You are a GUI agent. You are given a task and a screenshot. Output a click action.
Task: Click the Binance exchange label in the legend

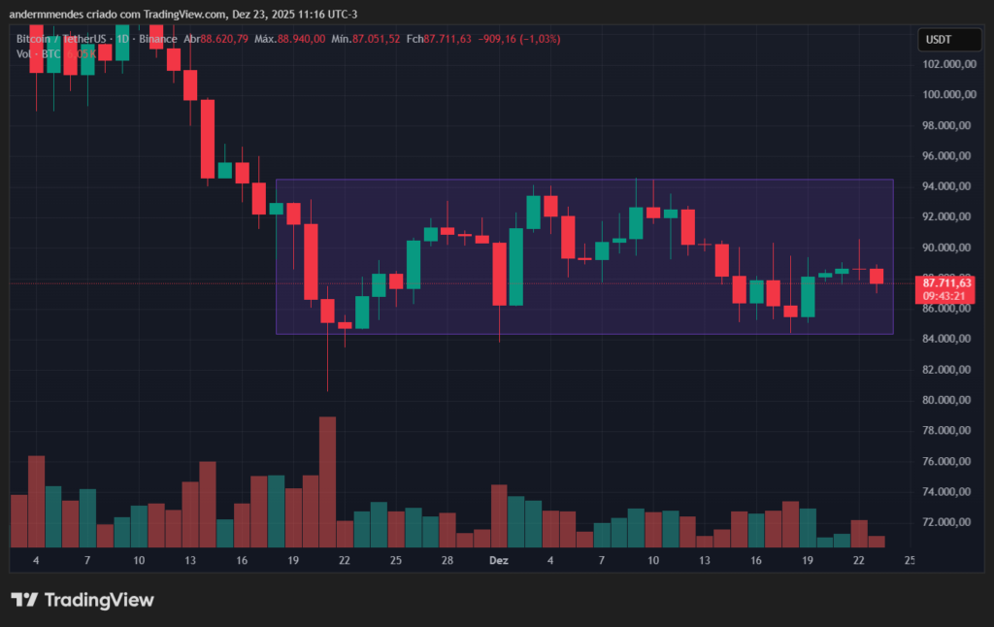click(x=160, y=39)
